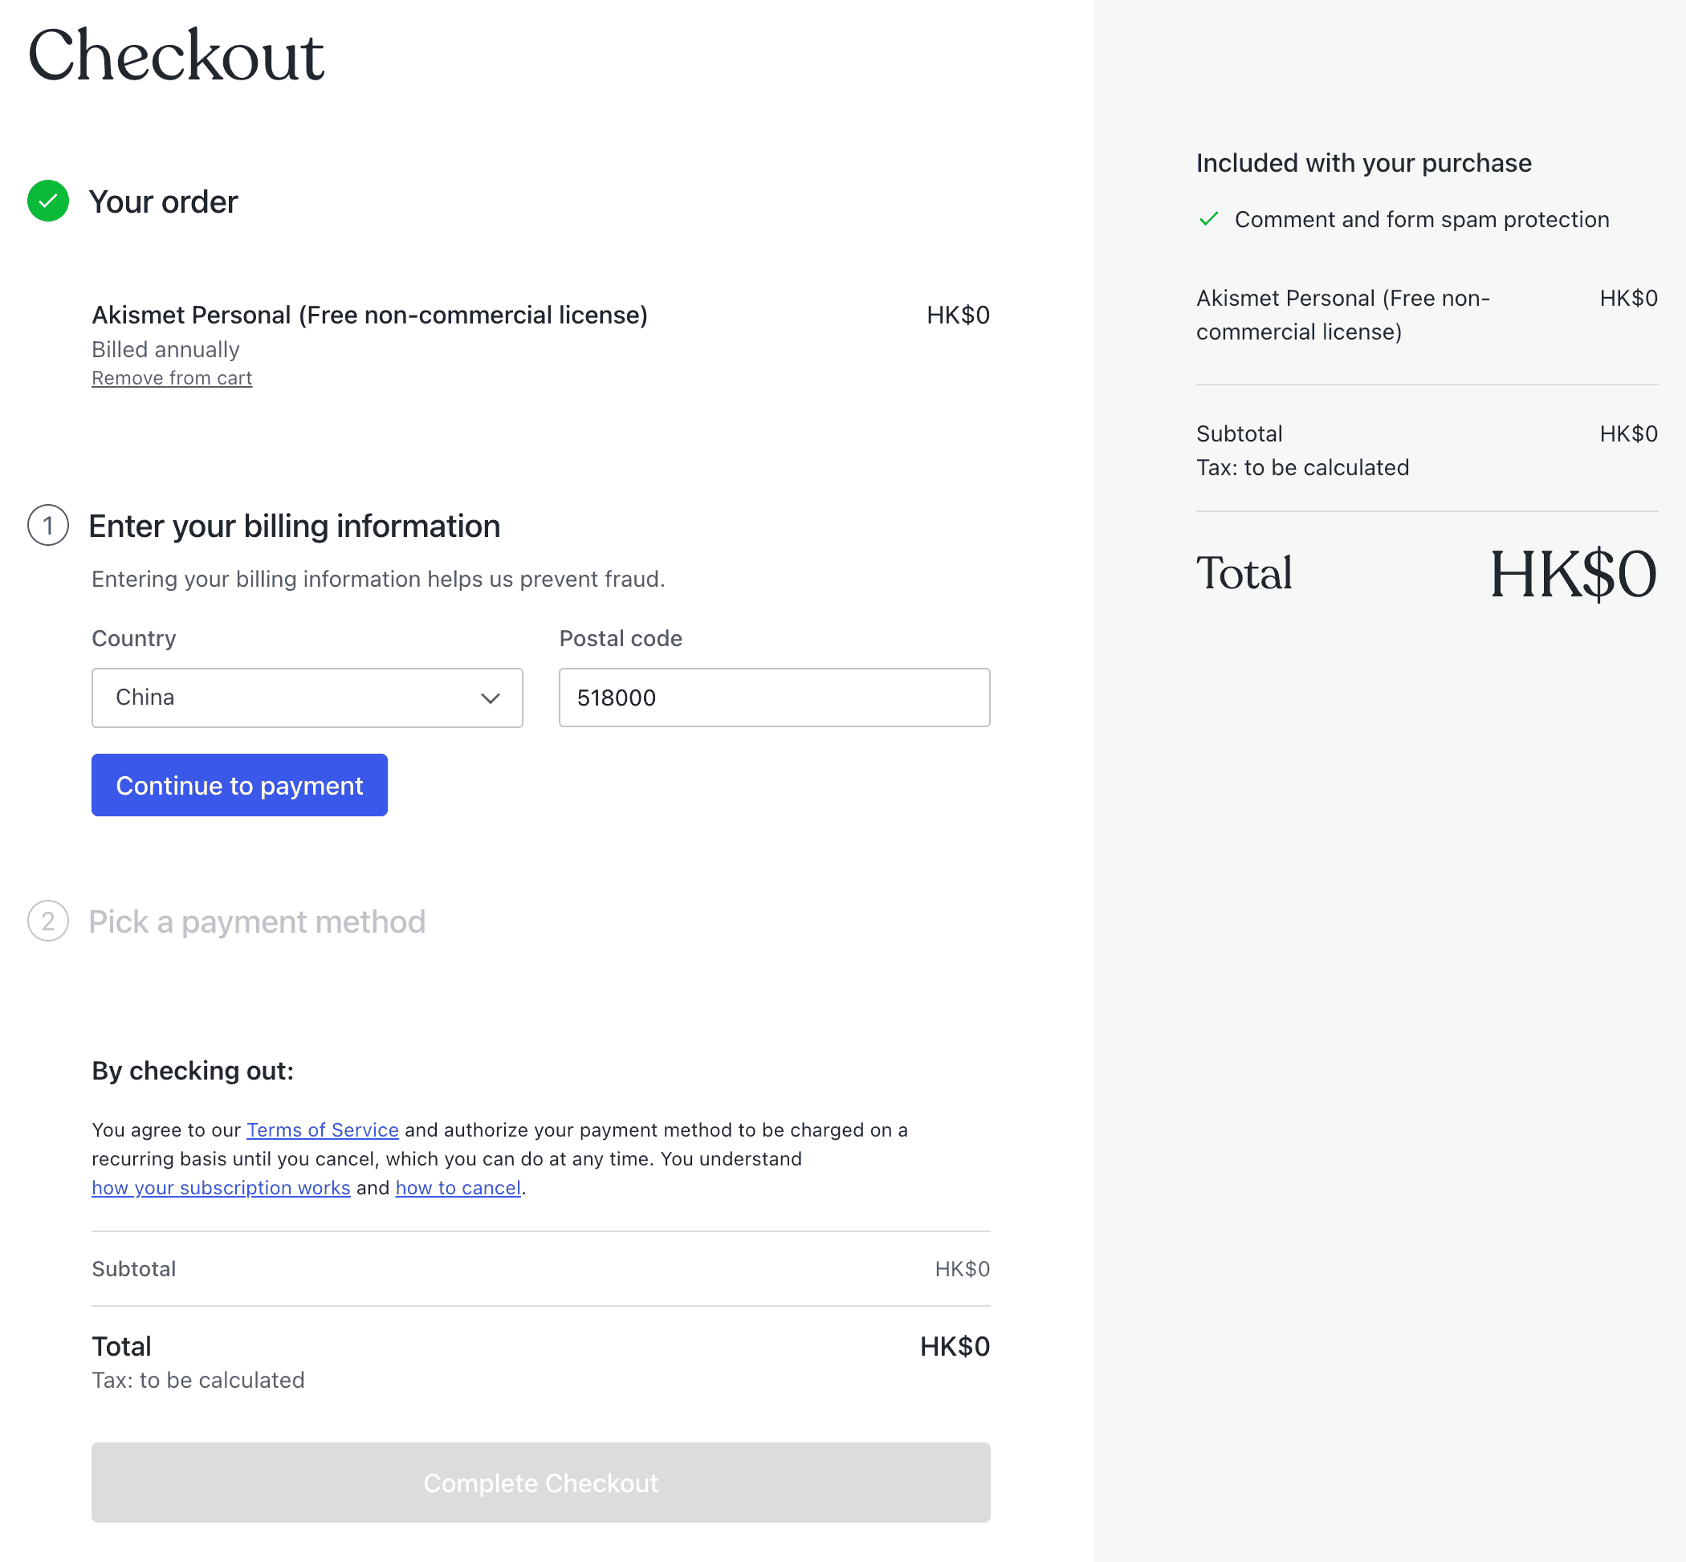Screen dimensions: 1686x1562
Task: Open the Terms of Service link
Action: click(321, 1129)
